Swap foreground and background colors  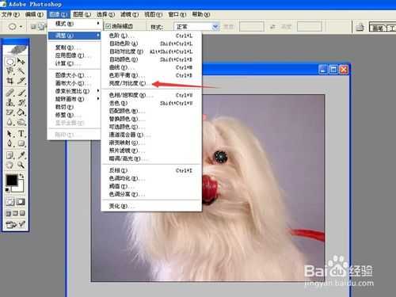click(21, 176)
